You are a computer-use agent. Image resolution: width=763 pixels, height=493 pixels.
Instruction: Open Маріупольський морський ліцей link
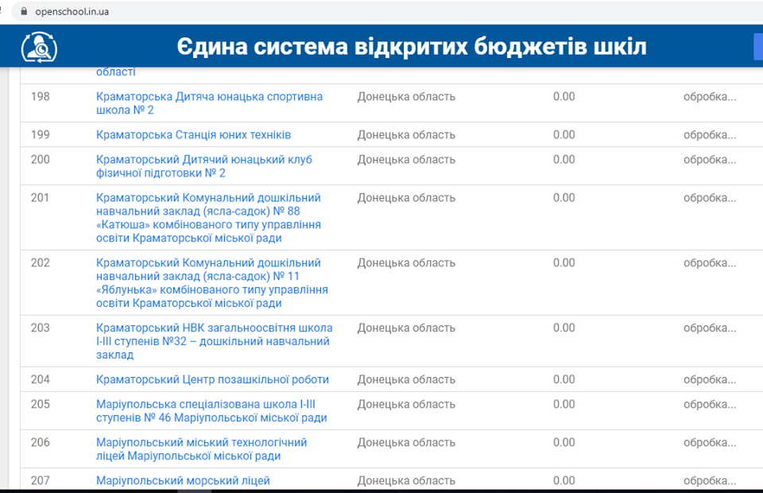click(183, 480)
